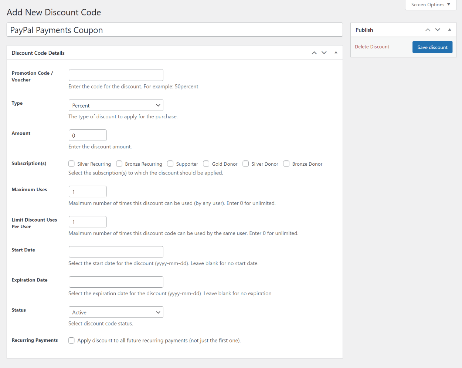
Task: Click the Limit Discount Uses Per User field
Action: point(88,222)
